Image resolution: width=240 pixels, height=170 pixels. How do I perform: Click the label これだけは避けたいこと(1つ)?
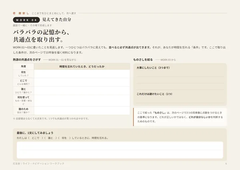coord(154,94)
